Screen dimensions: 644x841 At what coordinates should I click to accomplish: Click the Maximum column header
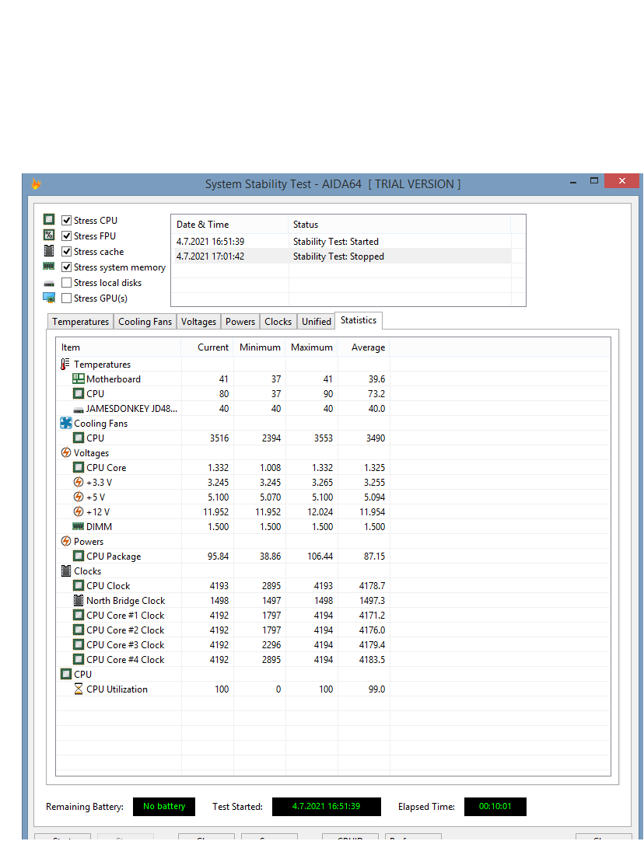pos(312,347)
